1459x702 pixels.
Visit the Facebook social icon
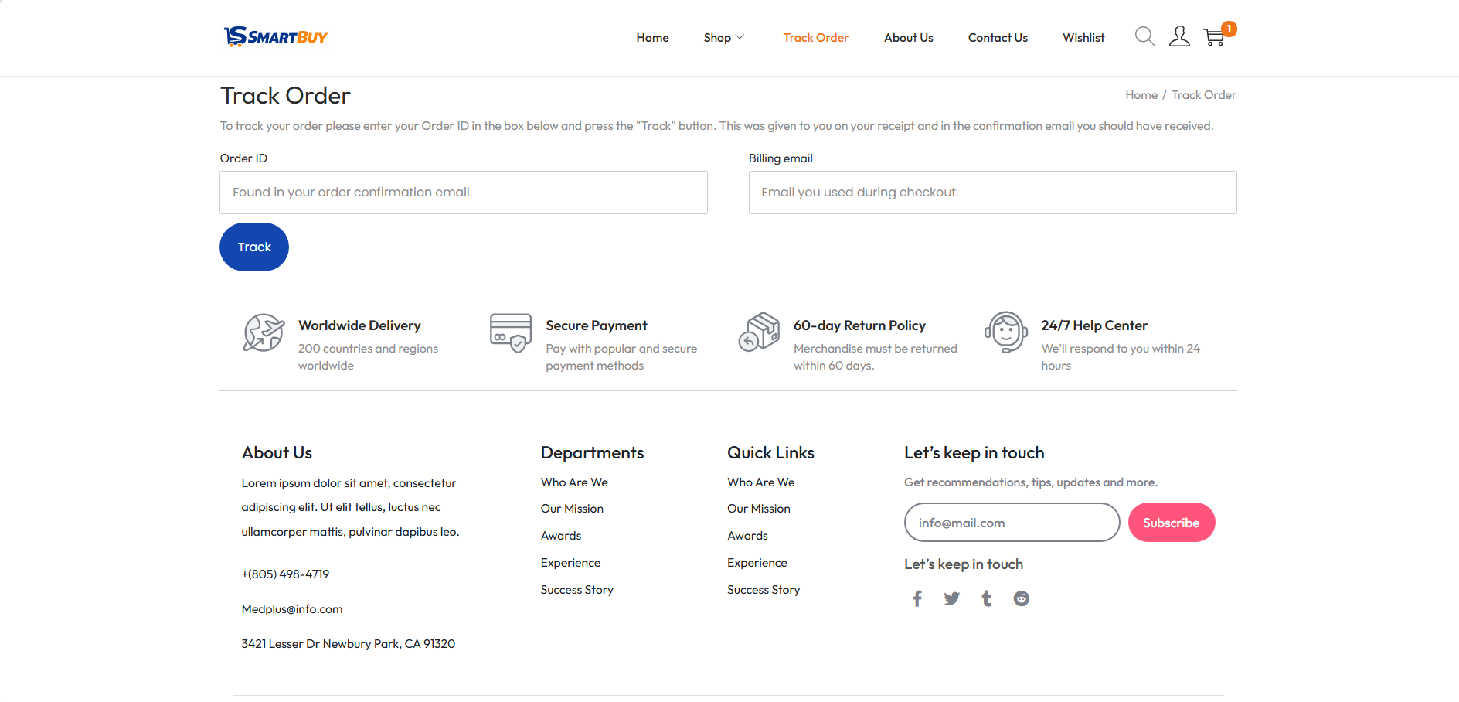click(917, 598)
